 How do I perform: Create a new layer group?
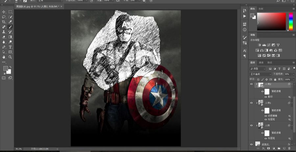[x=279, y=149]
